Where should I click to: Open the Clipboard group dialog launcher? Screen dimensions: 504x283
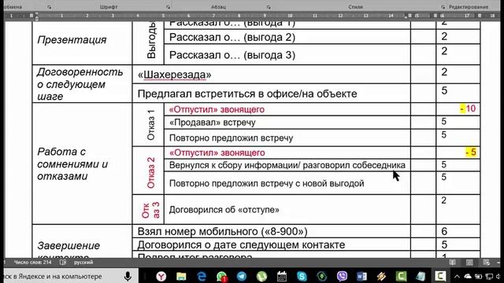point(49,7)
